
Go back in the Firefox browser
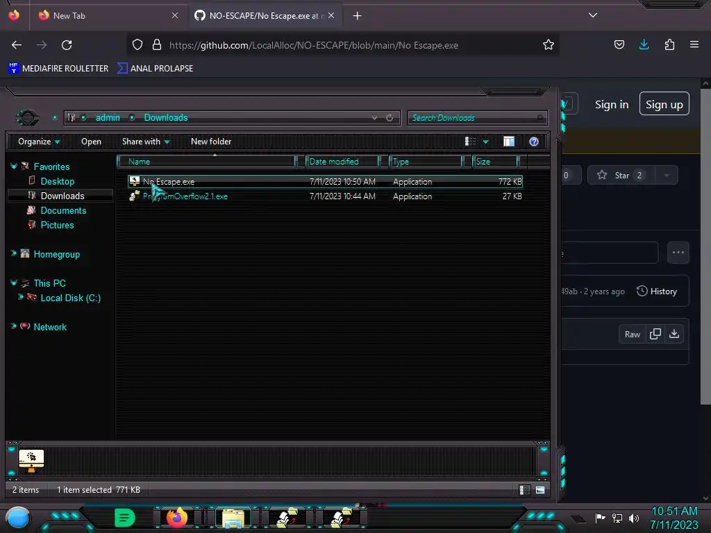tap(17, 45)
